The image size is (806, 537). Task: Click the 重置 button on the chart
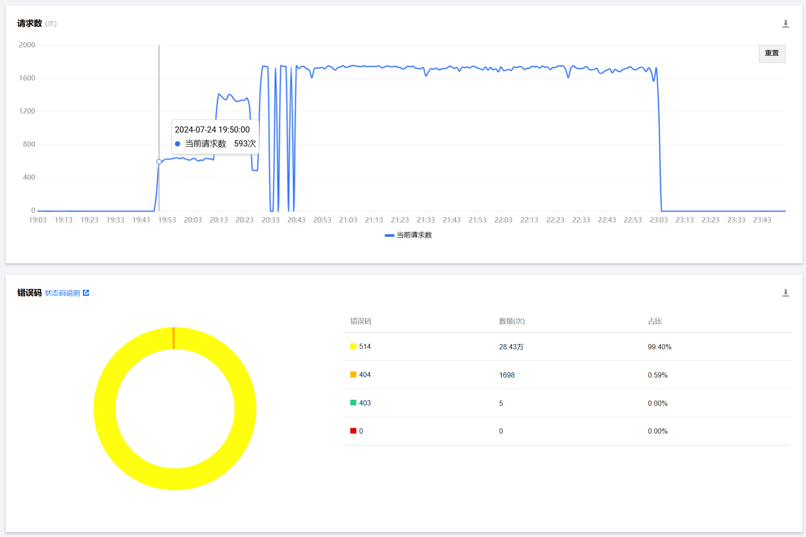772,53
